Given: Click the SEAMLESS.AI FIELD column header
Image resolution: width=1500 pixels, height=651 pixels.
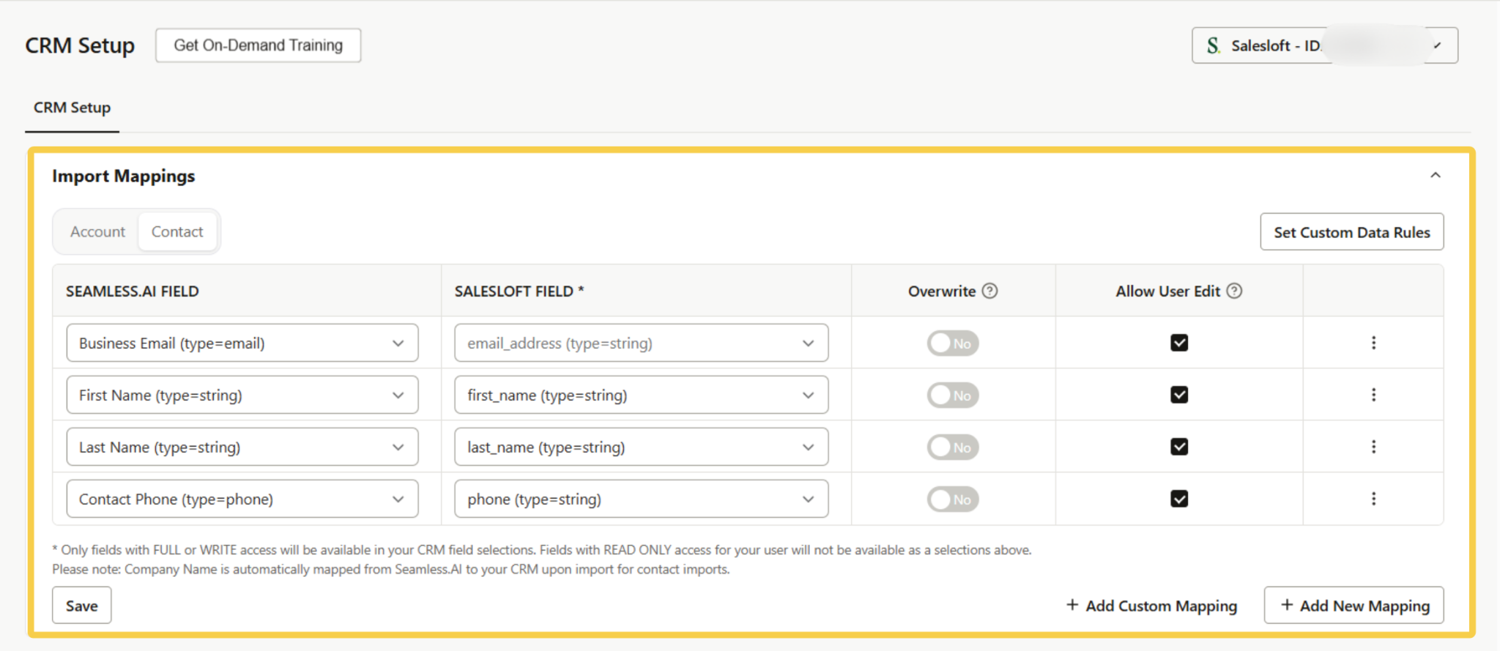Looking at the screenshot, I should tap(133, 291).
